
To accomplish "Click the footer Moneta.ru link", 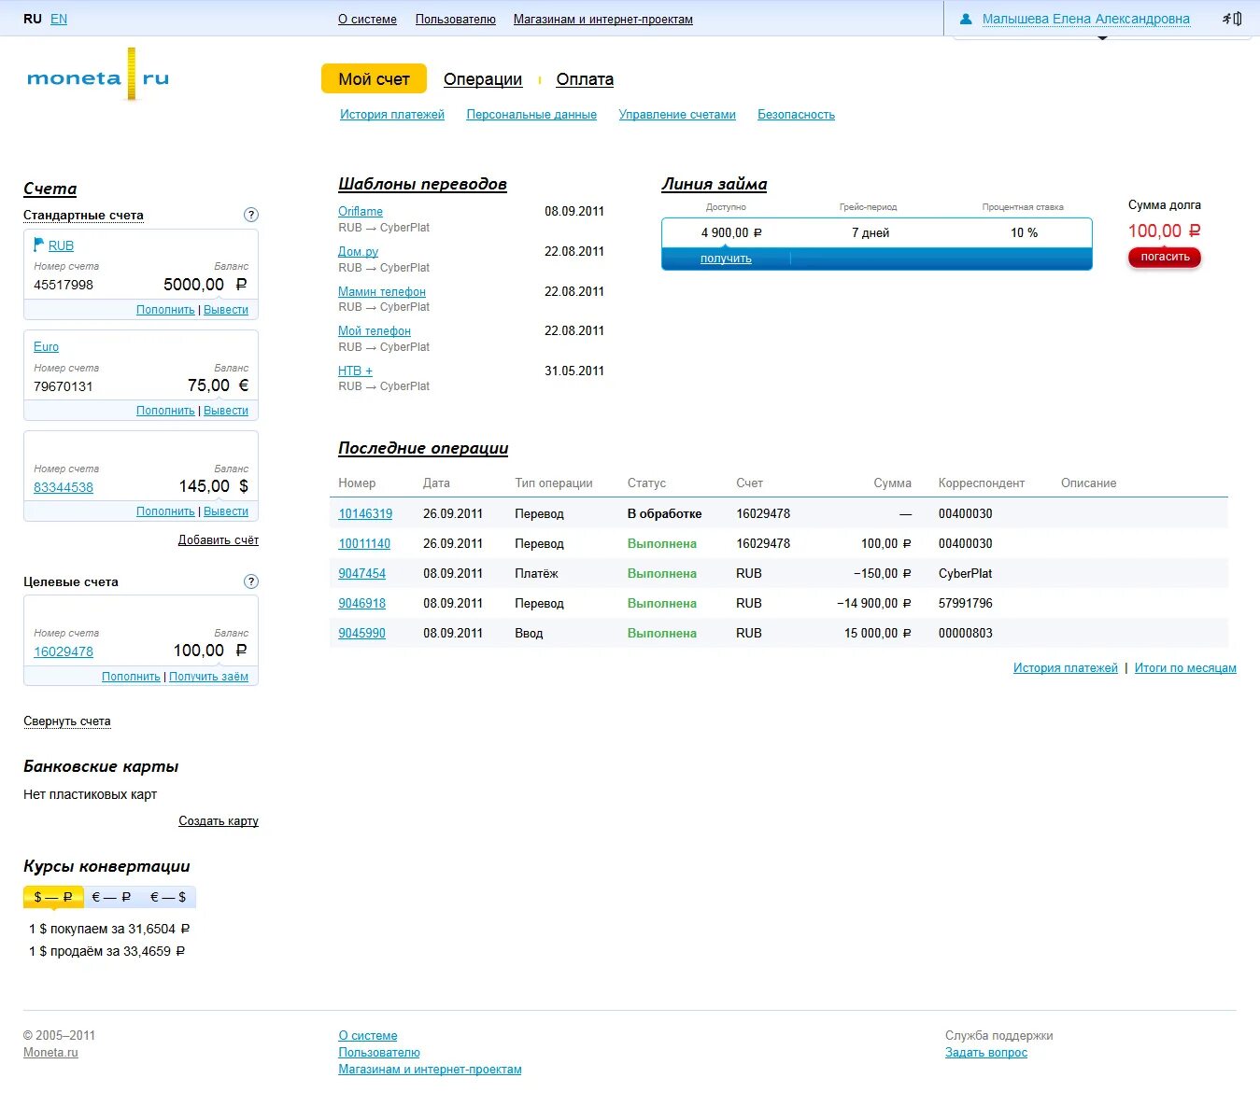I will click(50, 1053).
